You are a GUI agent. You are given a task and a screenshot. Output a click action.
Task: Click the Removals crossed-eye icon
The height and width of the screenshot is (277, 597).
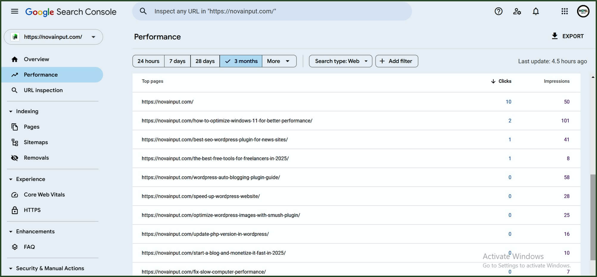point(15,158)
